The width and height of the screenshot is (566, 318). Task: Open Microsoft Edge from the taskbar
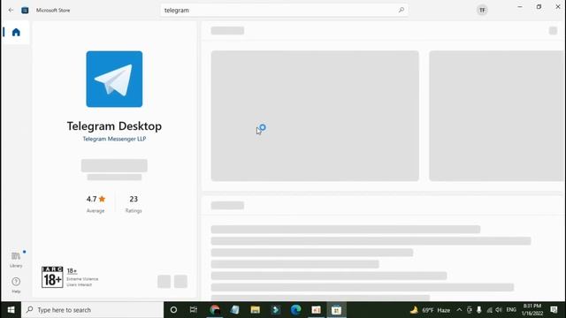(295, 310)
